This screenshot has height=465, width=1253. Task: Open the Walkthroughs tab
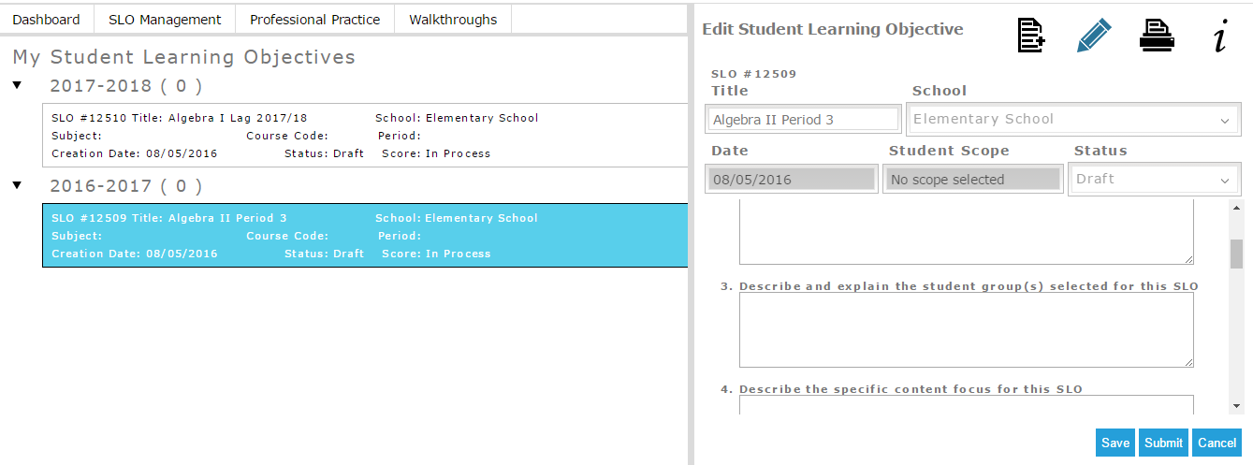pyautogui.click(x=453, y=19)
